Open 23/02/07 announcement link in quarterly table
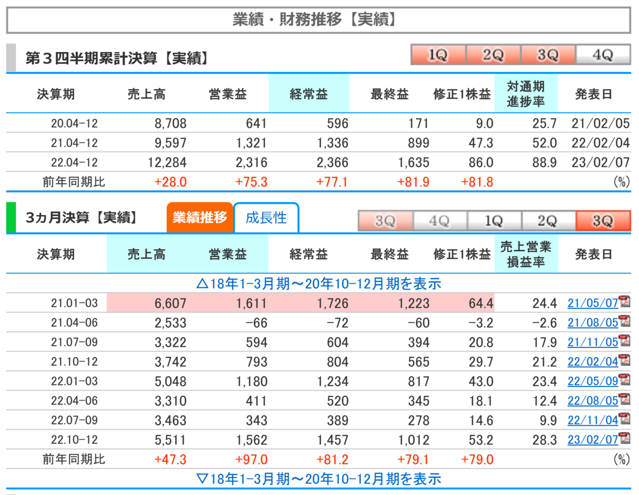The height and width of the screenshot is (495, 639). click(x=593, y=440)
